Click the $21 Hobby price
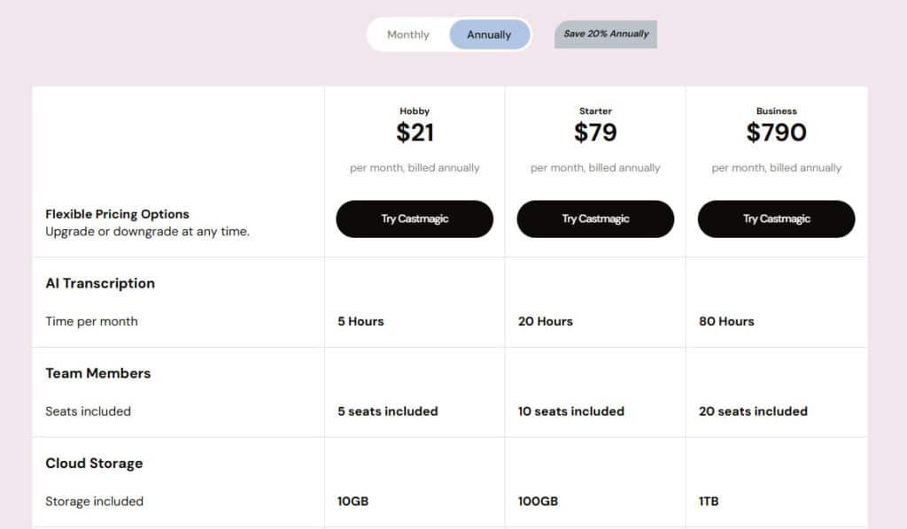This screenshot has height=529, width=907. pos(414,133)
